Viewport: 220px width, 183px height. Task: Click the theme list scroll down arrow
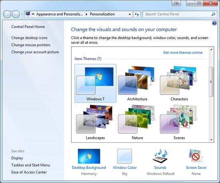[x=211, y=140]
